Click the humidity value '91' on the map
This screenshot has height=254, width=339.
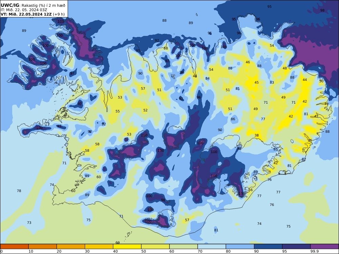(x=210, y=33)
